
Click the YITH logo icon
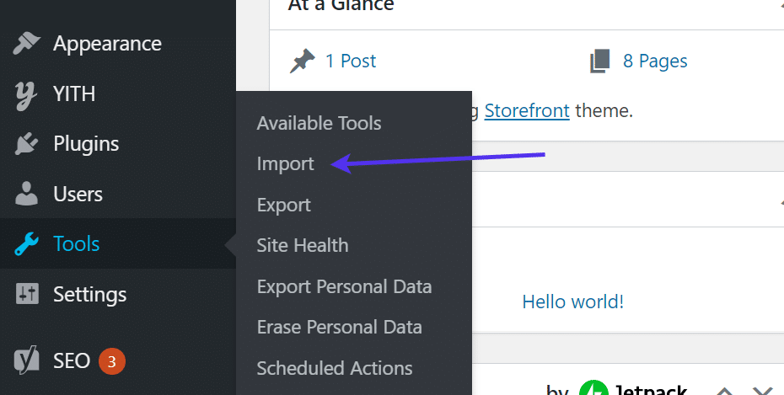pos(26,95)
